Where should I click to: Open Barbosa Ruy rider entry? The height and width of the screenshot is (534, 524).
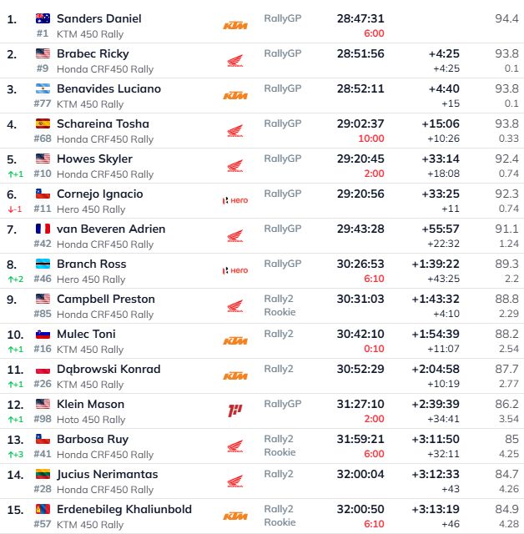[93, 439]
